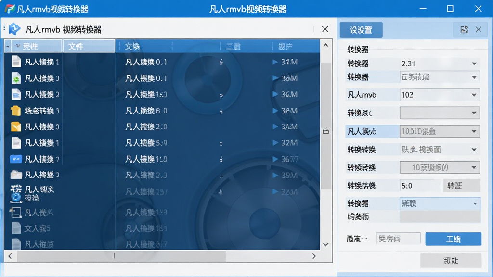Select the faded name 文人窗5

(x=38, y=228)
